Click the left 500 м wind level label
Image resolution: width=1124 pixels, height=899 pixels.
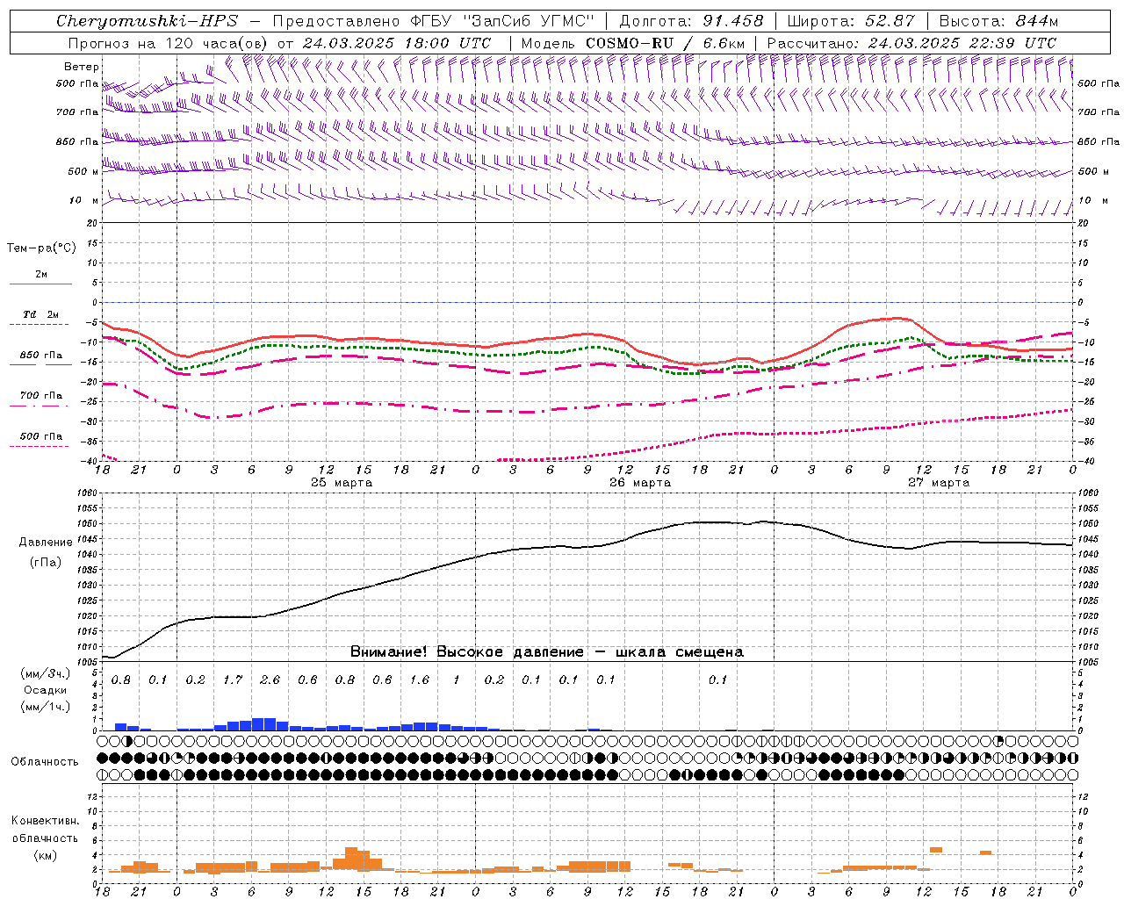pos(83,171)
